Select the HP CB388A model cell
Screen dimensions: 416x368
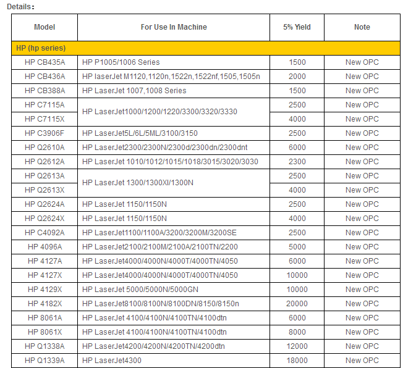(45, 91)
